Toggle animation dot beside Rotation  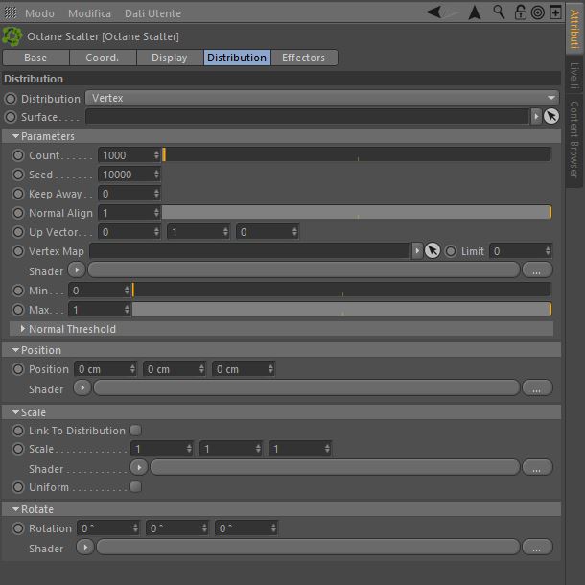pos(18,528)
